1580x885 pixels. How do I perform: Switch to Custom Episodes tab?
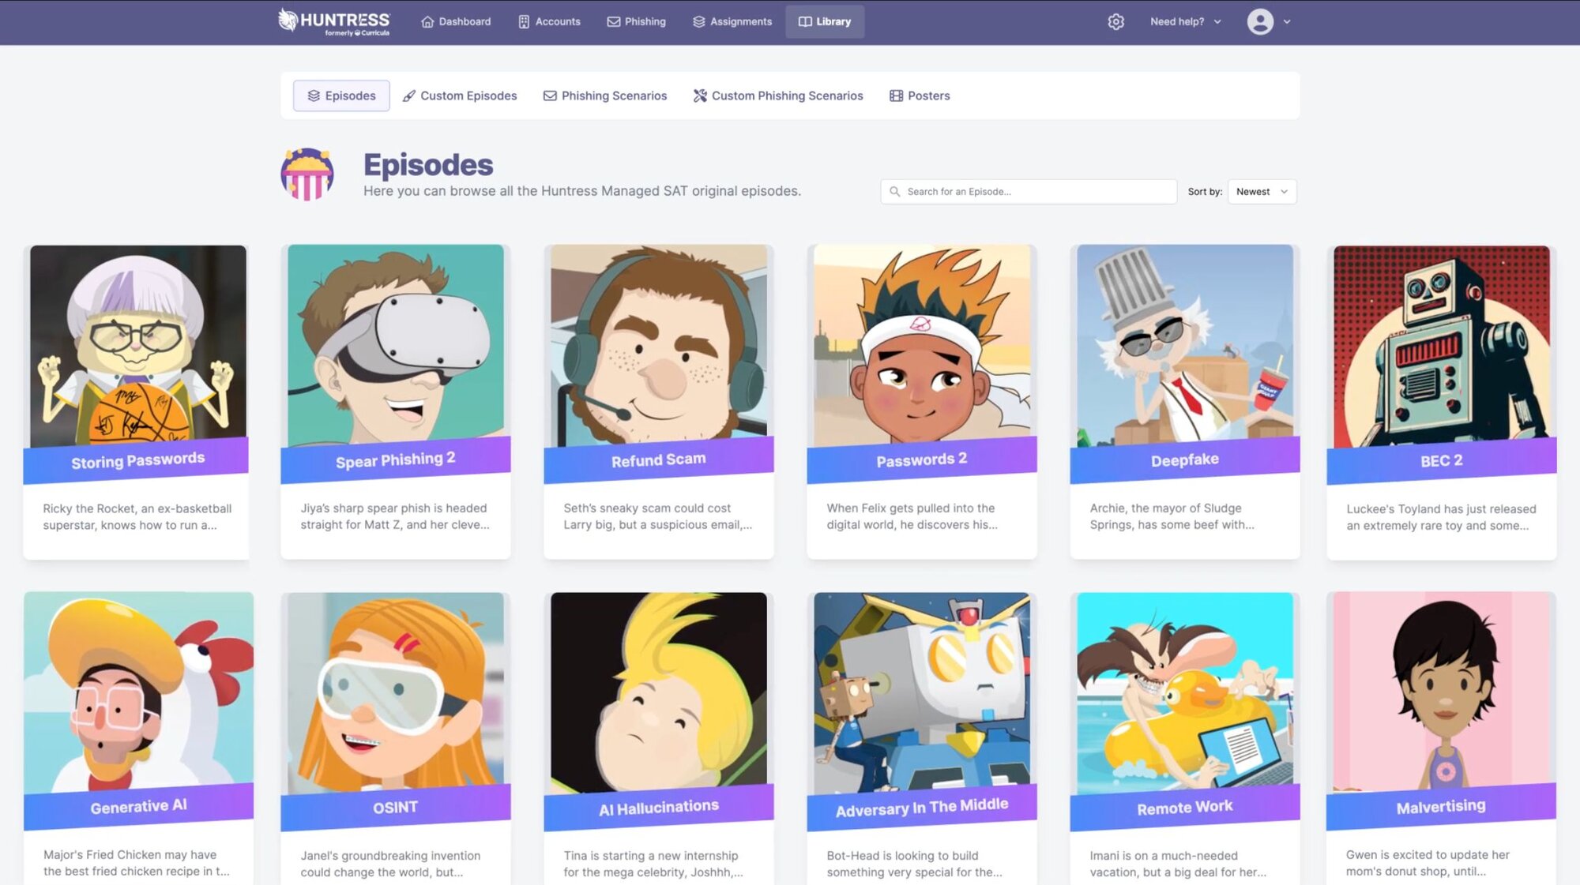point(460,96)
